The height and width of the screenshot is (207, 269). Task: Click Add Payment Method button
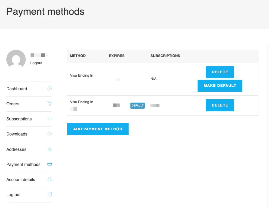click(98, 129)
